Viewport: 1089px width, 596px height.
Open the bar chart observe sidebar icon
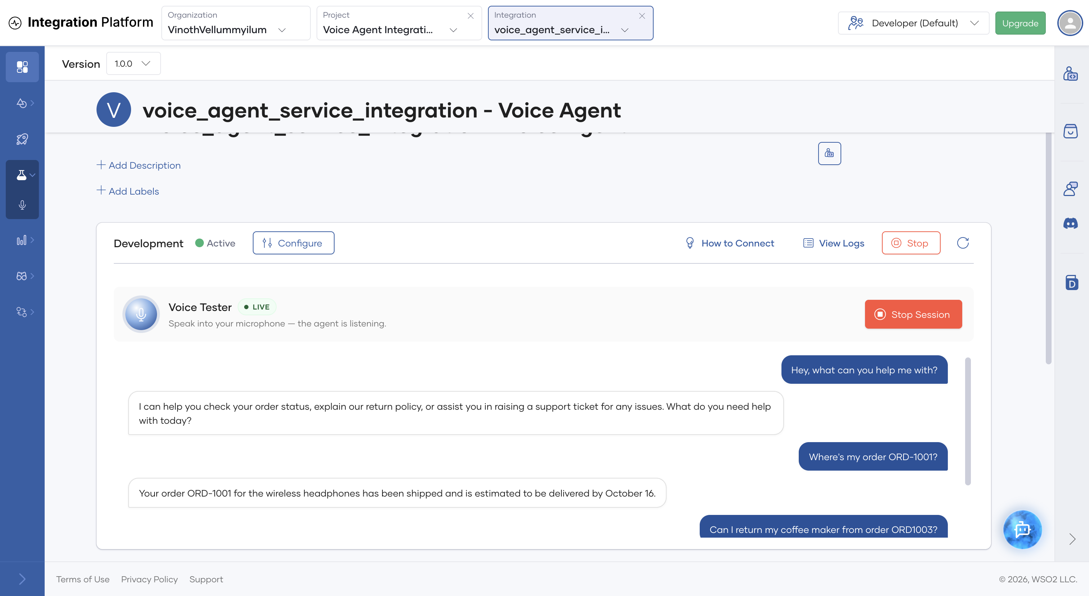point(22,240)
